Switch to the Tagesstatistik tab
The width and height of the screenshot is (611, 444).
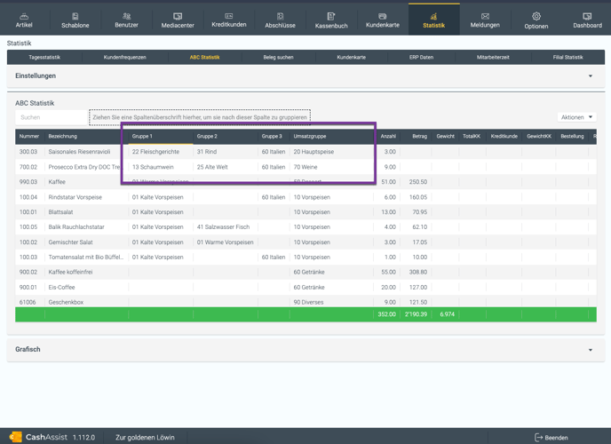pos(44,57)
